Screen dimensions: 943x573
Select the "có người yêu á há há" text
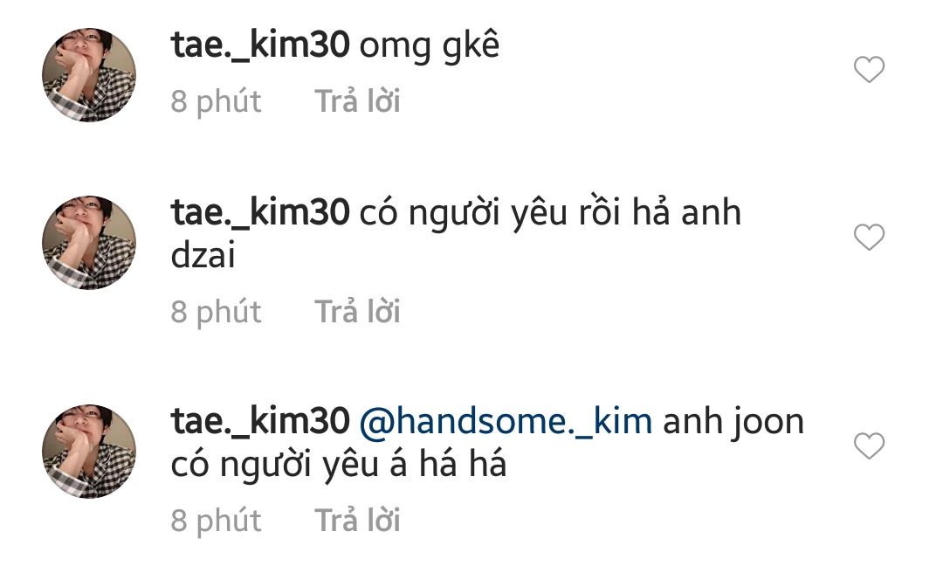pyautogui.click(x=339, y=466)
